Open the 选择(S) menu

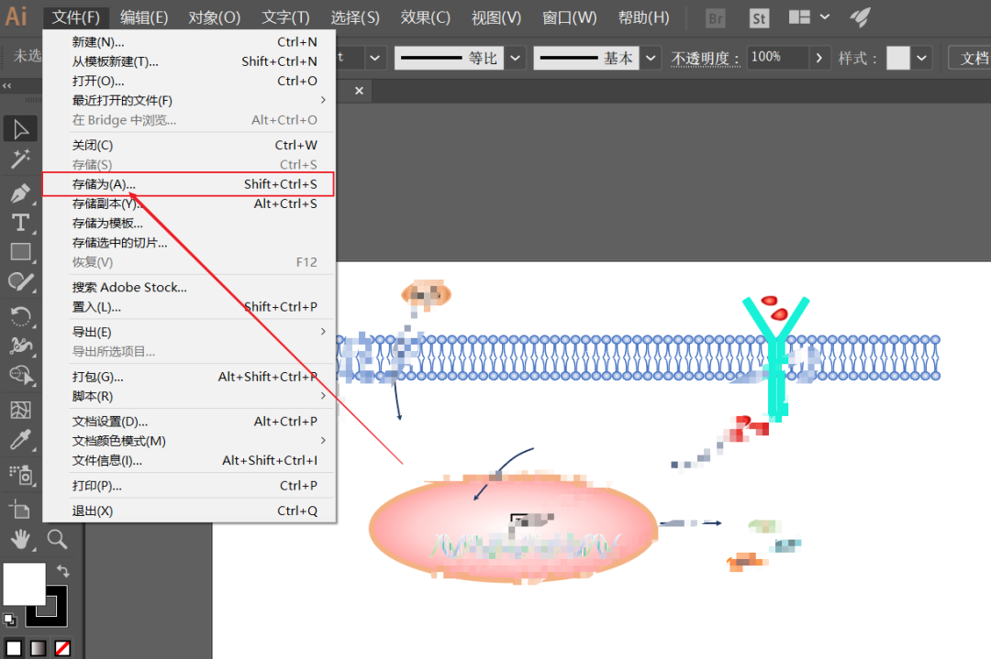pos(355,17)
